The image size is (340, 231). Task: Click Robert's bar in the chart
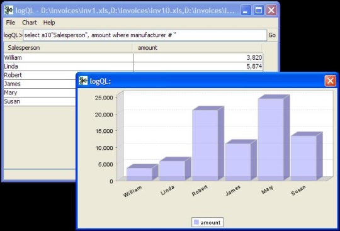coord(205,145)
